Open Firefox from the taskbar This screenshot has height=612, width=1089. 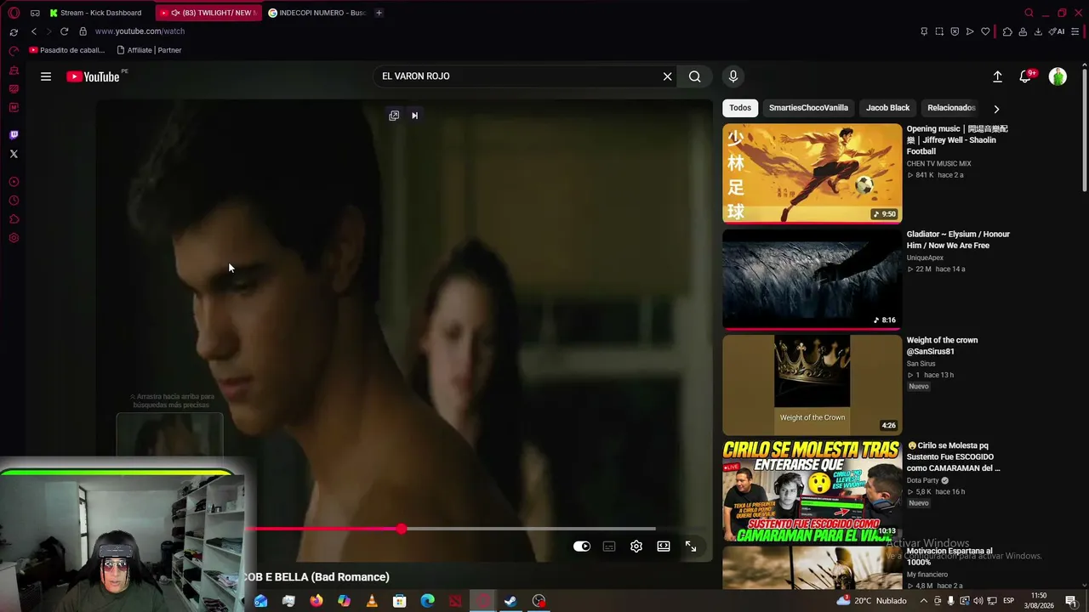pos(316,601)
